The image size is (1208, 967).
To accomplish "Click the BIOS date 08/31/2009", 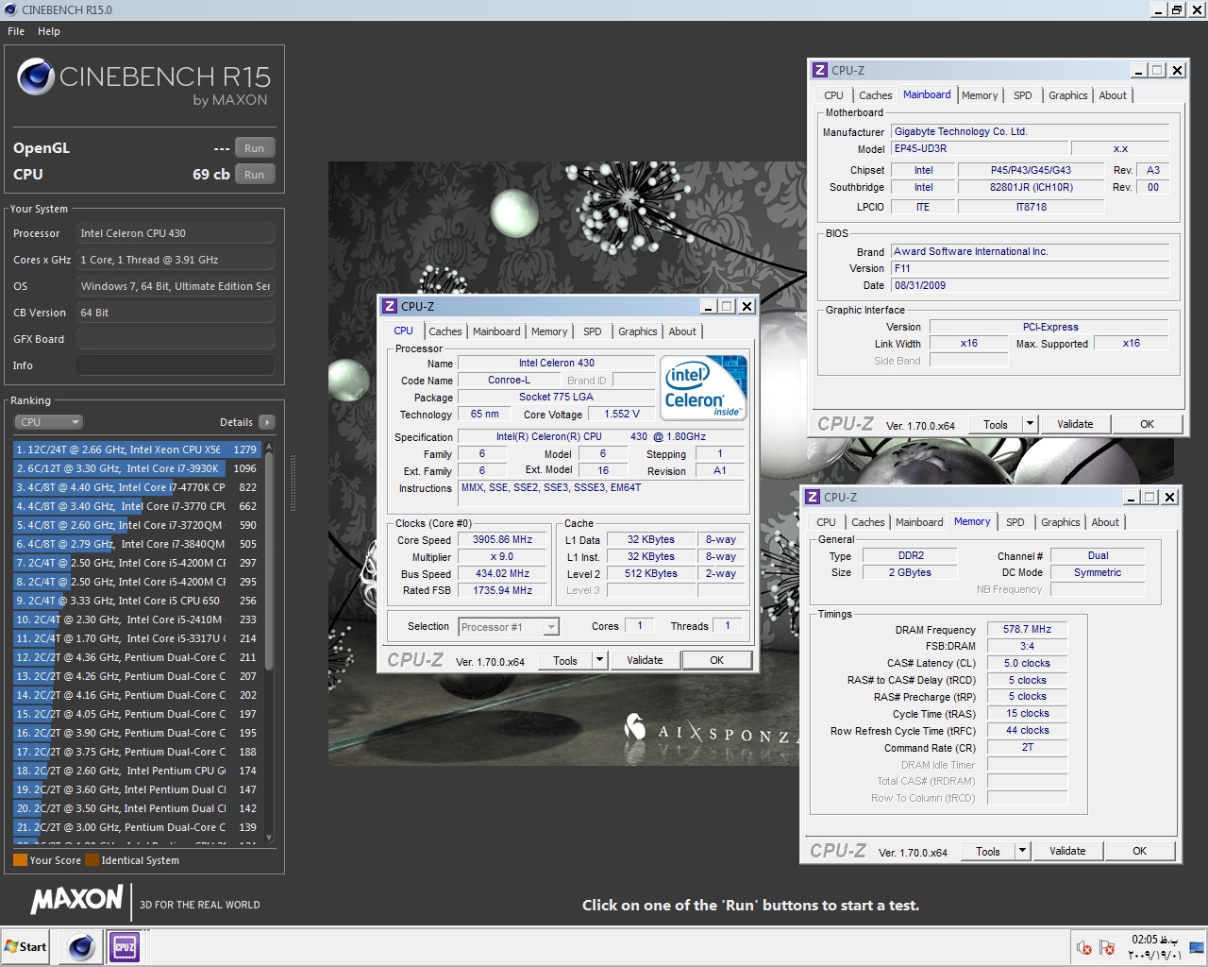I will coord(1030,285).
